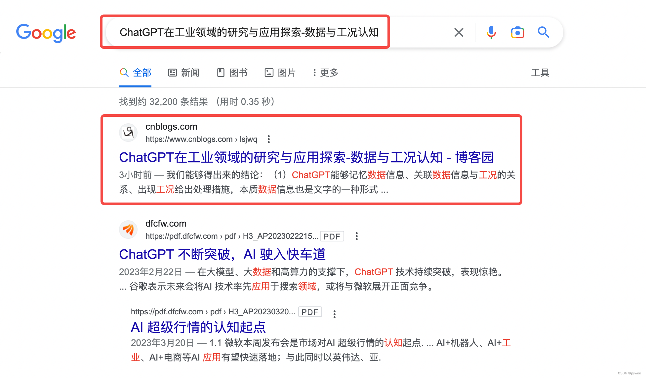Click inside the search query text field

click(x=249, y=32)
